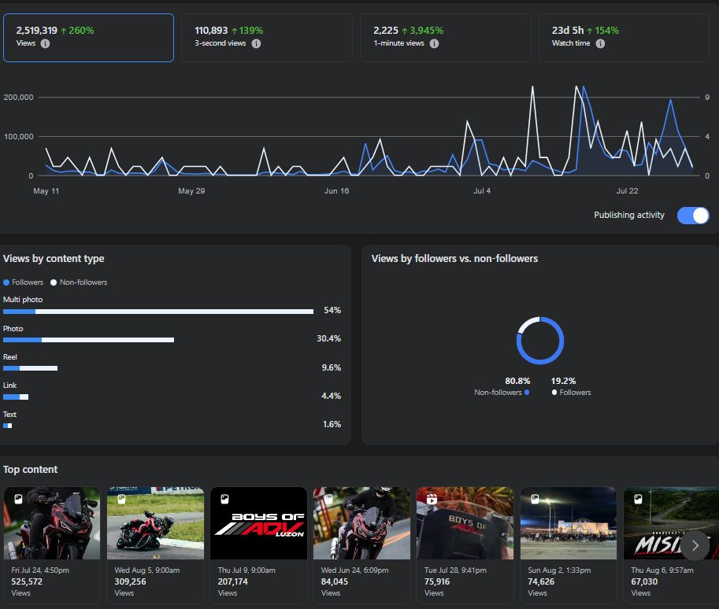The width and height of the screenshot is (719, 609).
Task: Click the photo icon on the Fri Jul 24 post
Action: [x=18, y=499]
